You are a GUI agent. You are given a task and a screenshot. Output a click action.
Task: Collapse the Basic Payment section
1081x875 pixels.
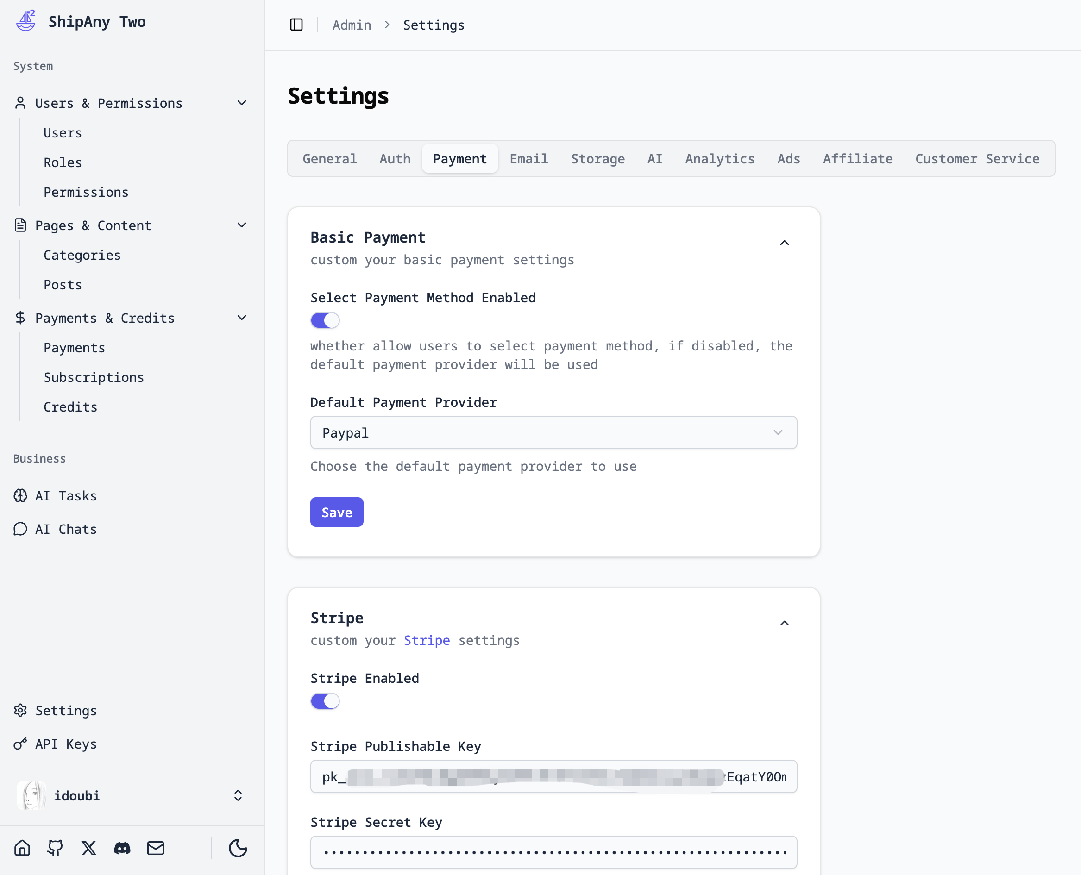pyautogui.click(x=784, y=243)
